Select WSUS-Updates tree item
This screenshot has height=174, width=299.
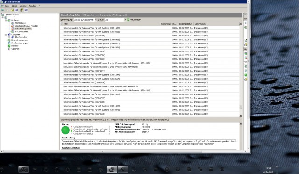coord(21,31)
